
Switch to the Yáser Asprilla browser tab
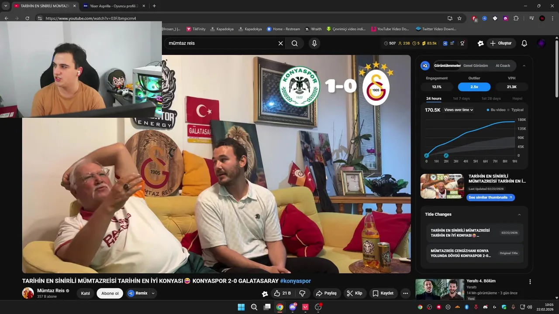pyautogui.click(x=114, y=6)
